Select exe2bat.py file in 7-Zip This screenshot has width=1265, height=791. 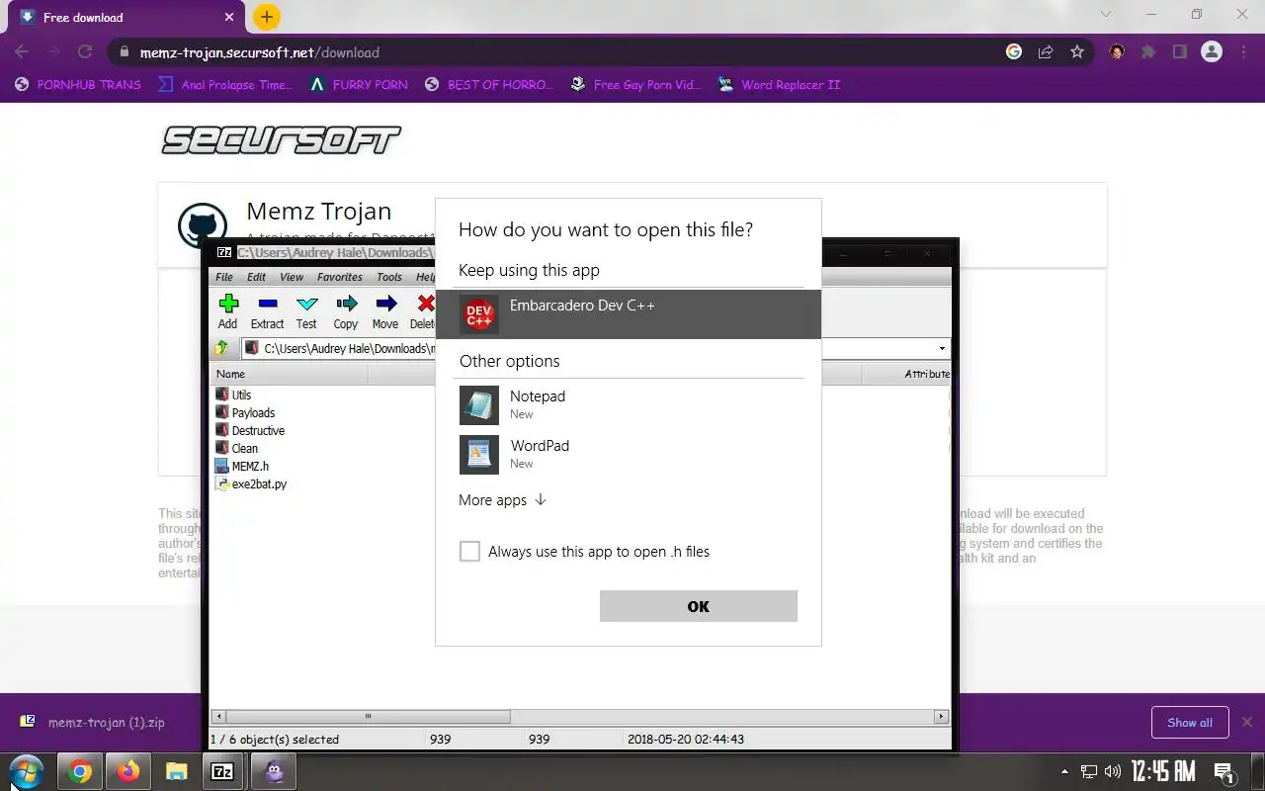tap(251, 483)
